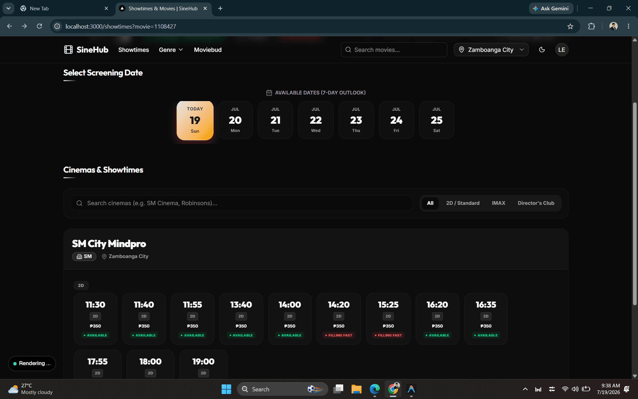Select the All format filter
638x399 pixels.
point(430,203)
